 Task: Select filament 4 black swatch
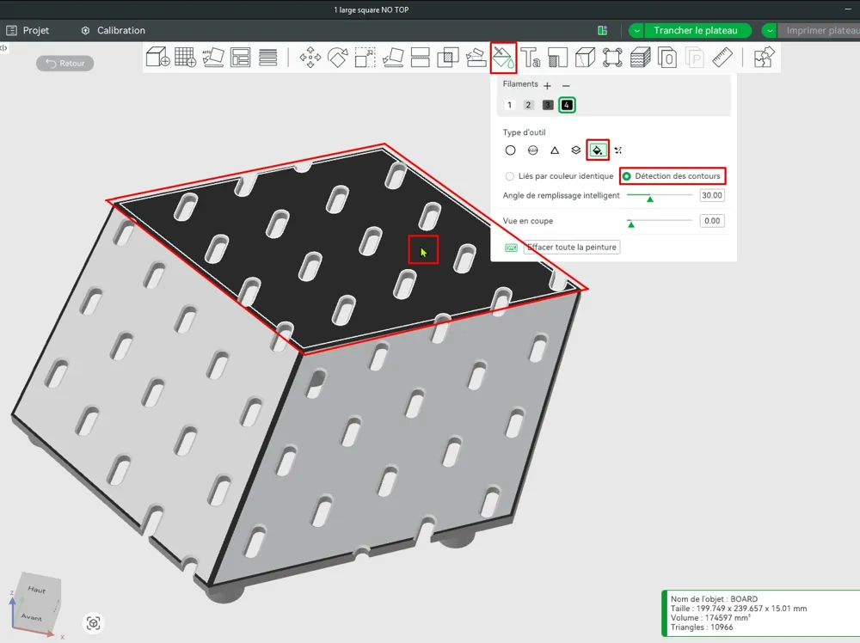(x=567, y=105)
